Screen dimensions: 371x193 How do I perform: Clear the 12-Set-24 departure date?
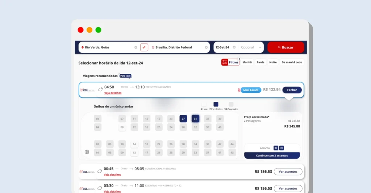(x=234, y=47)
